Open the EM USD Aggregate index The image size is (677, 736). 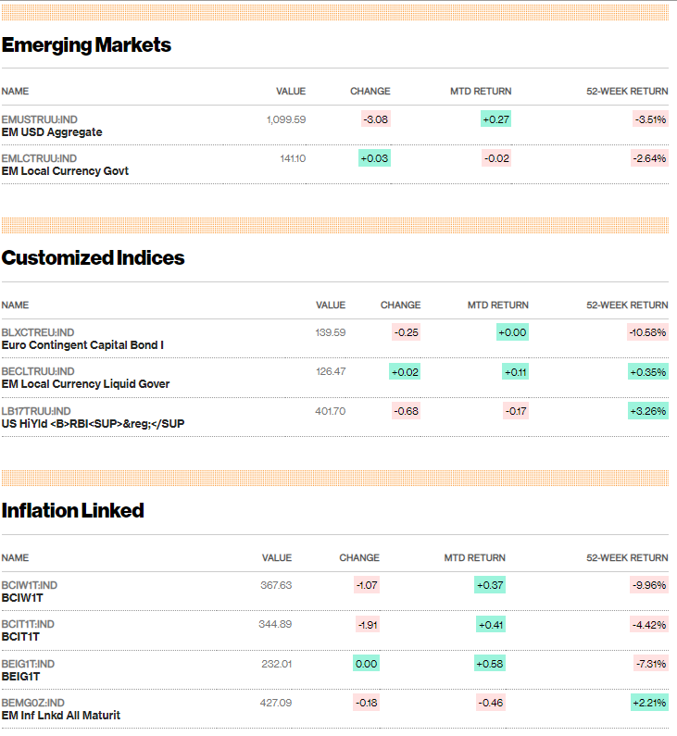(52, 132)
